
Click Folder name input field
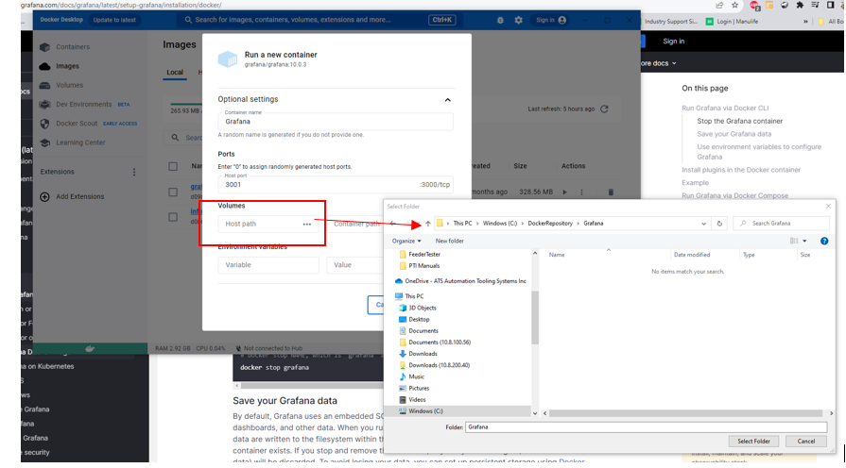[646, 427]
